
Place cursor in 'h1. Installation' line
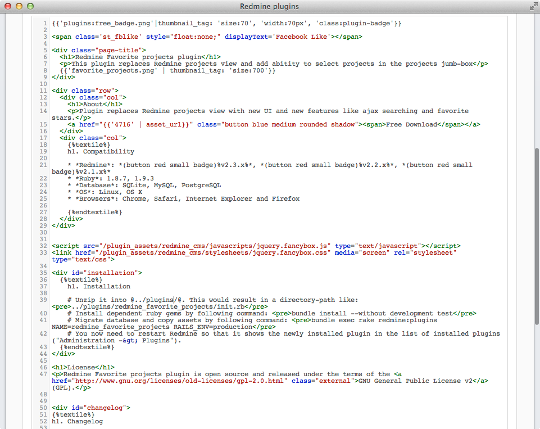tap(99, 286)
